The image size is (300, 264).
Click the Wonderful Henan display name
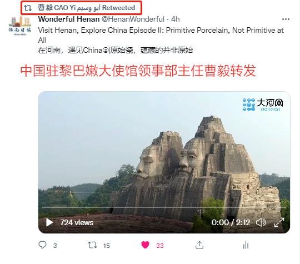coord(69,19)
